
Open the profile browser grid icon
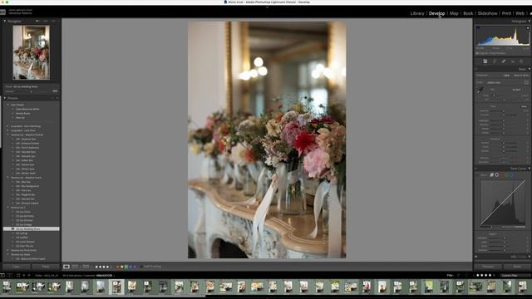pyautogui.click(x=526, y=82)
